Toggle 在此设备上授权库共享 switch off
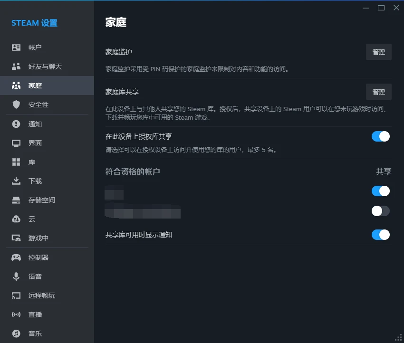This screenshot has width=404, height=343. click(381, 136)
